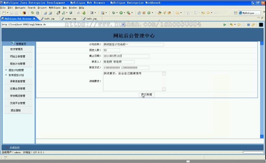Click the Open Type folder icon

pos(160,13)
